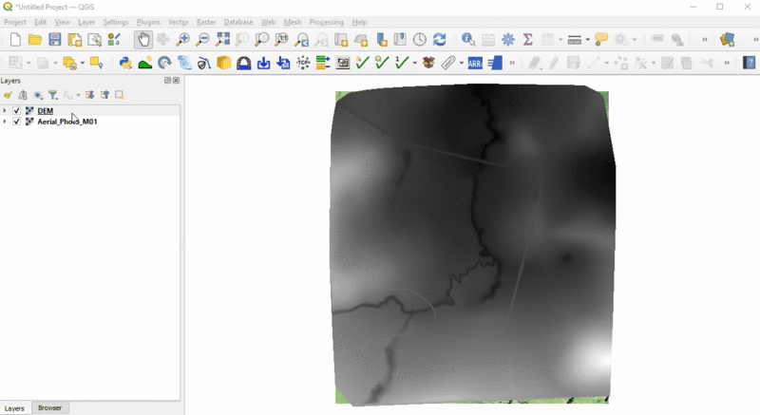
Task: Click the Save Project floppy icon
Action: pos(55,40)
